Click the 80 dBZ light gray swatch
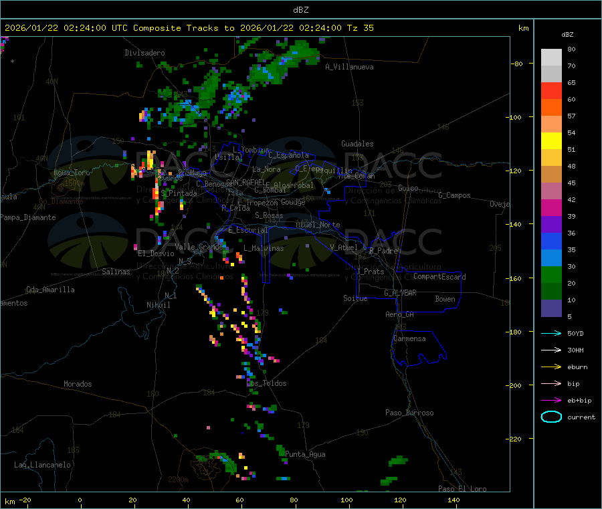Screen dimensions: 602x509 pyautogui.click(x=551, y=58)
